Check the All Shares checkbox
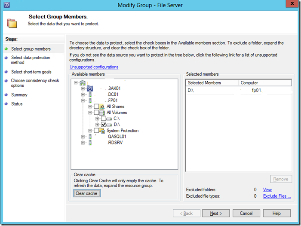The width and height of the screenshot is (301, 226). 96,107
